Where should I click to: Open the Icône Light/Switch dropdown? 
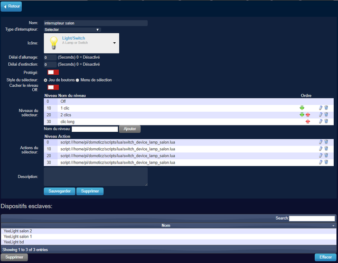click(81, 43)
